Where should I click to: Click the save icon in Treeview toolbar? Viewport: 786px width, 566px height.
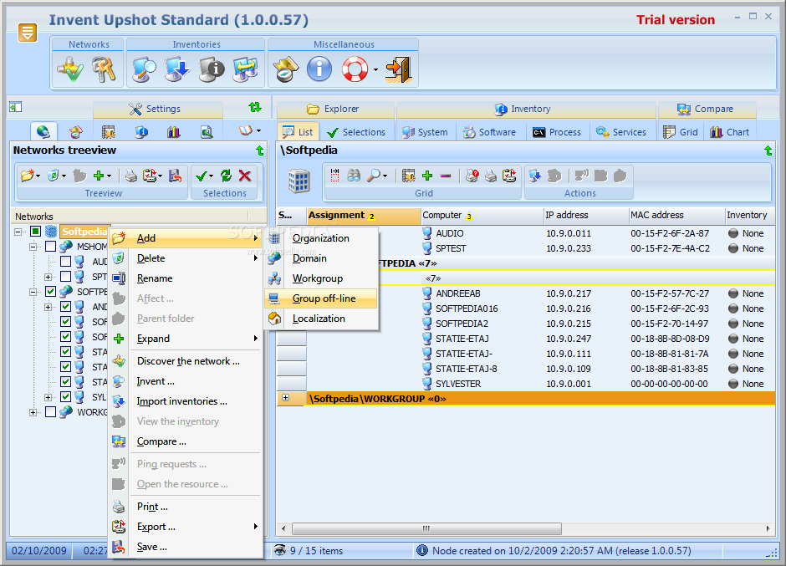click(x=175, y=176)
